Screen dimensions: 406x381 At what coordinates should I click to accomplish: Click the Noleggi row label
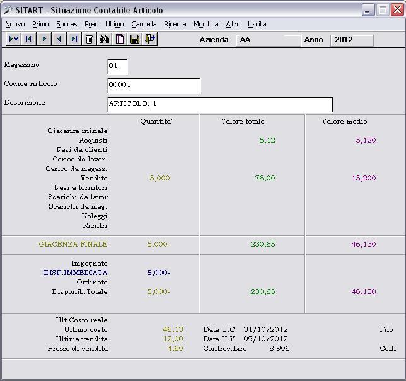coord(95,216)
